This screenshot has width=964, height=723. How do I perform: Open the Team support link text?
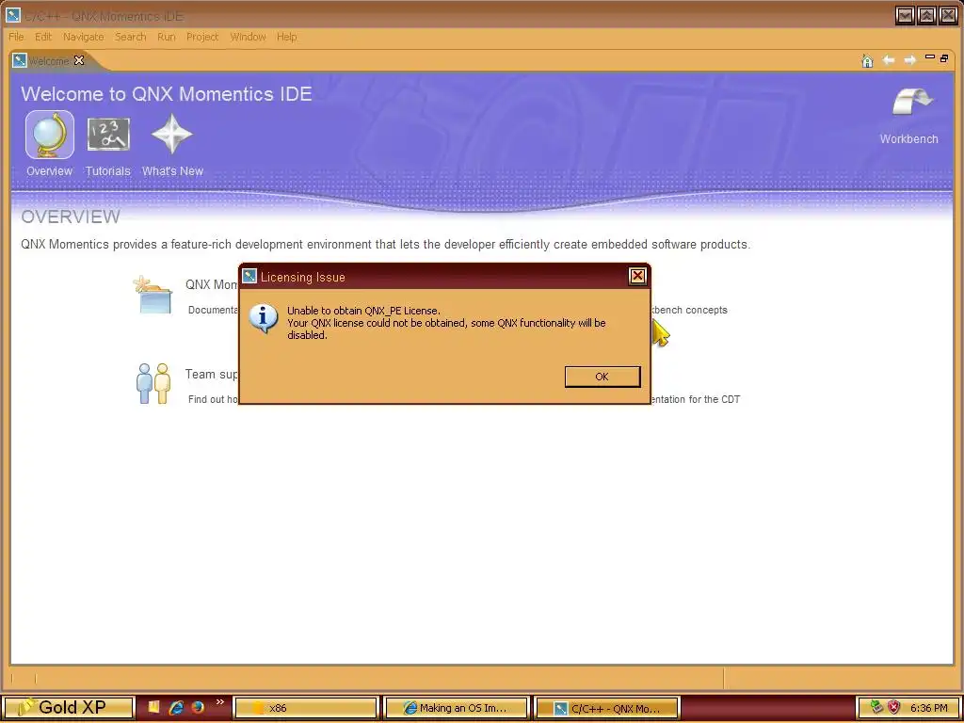click(x=212, y=375)
